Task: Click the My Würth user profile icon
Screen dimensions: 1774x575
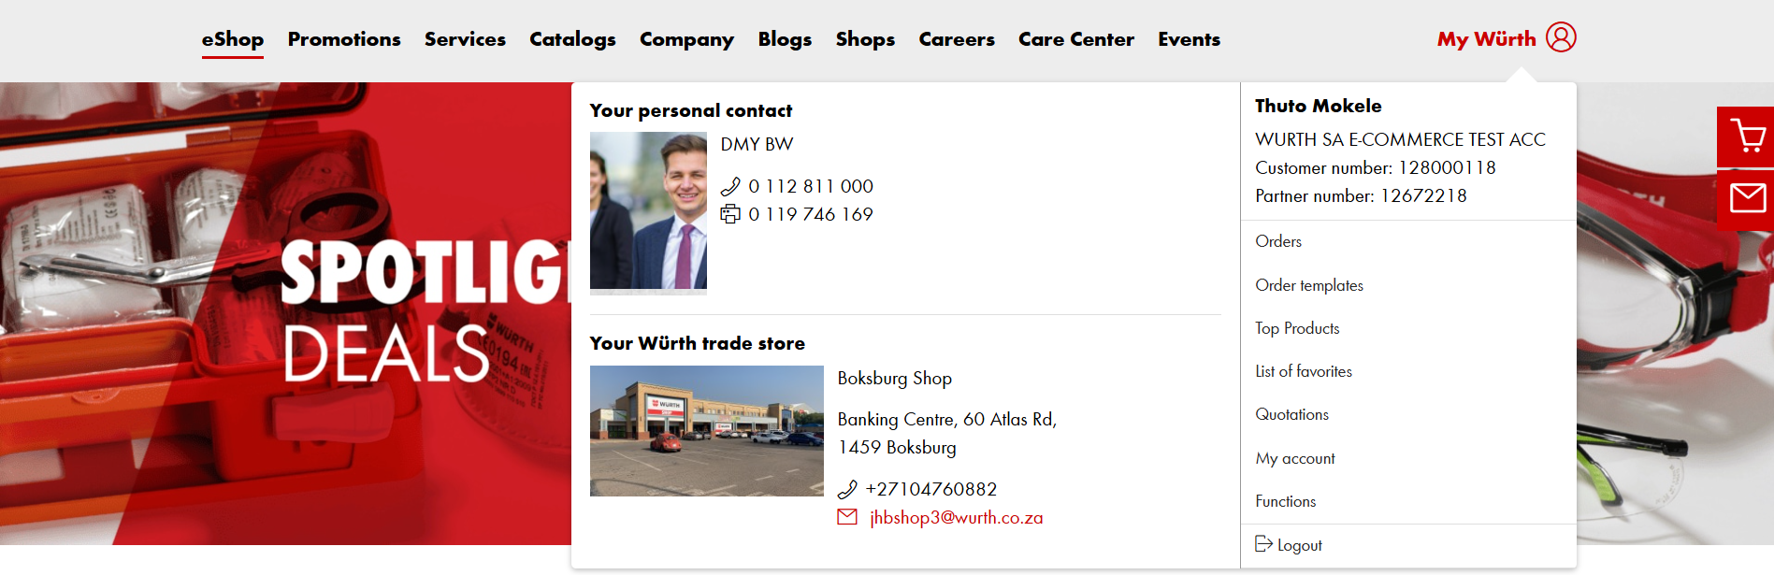Action: click(x=1561, y=37)
